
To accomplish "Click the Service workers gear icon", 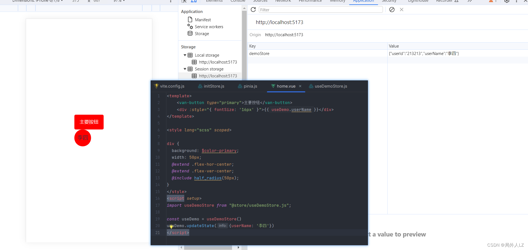I will [190, 27].
